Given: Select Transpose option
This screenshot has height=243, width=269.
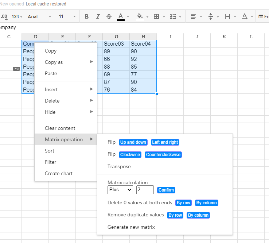Looking at the screenshot, I should click(119, 166).
